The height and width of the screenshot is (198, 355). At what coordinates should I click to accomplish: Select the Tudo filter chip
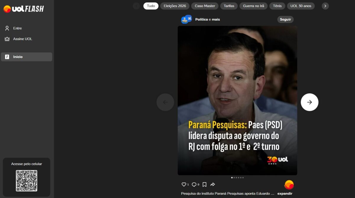point(151,6)
